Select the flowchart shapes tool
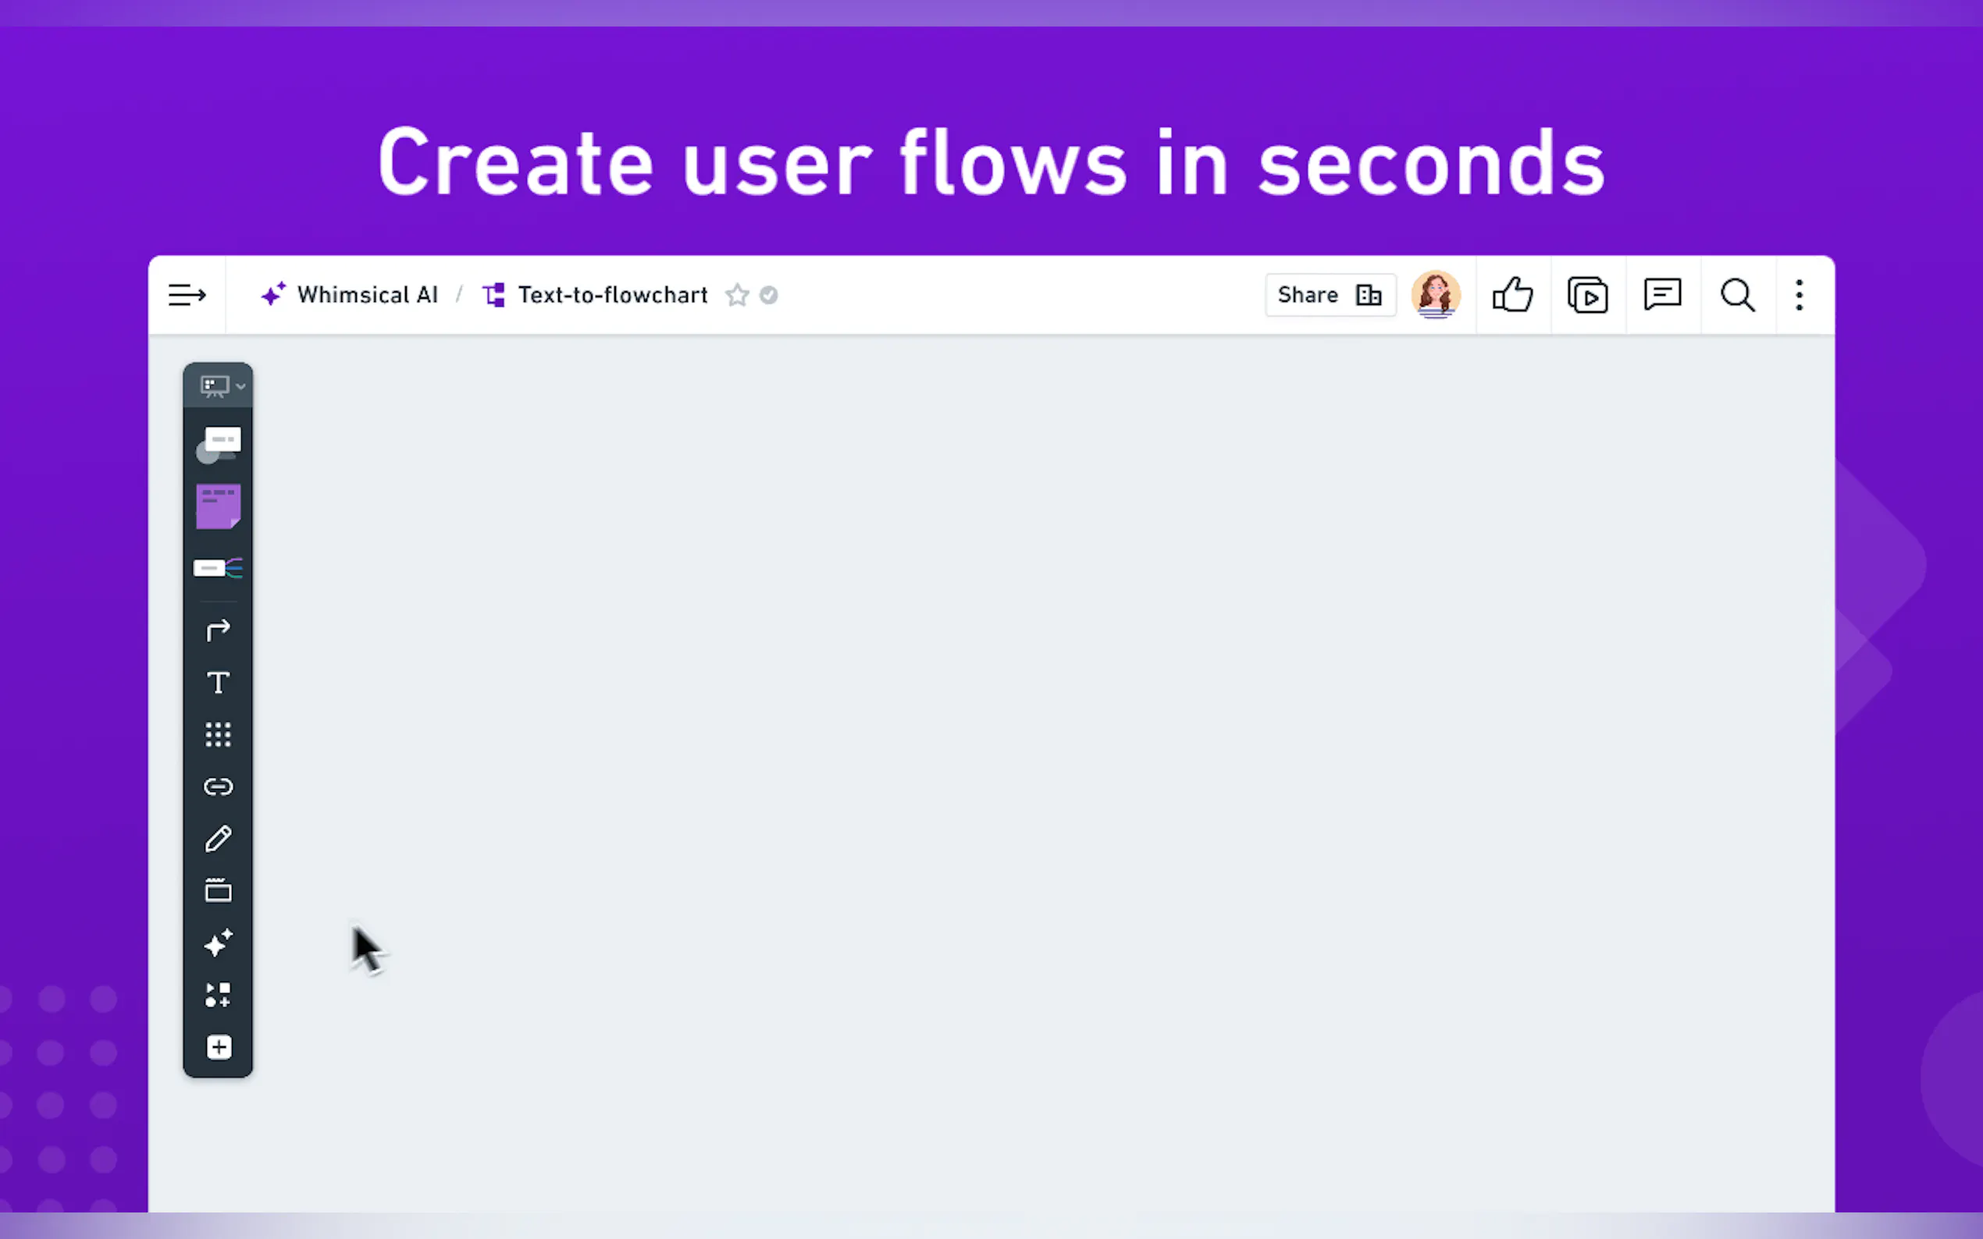 tap(218, 444)
